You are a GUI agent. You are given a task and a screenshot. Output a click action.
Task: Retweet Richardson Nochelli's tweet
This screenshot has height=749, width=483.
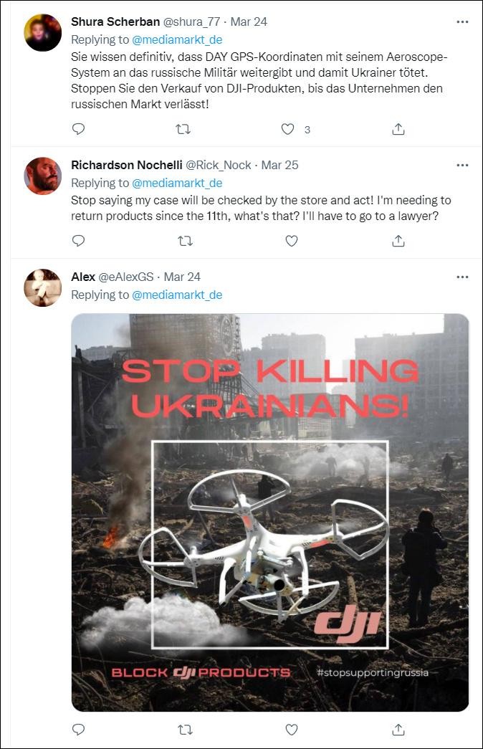pyautogui.click(x=184, y=241)
